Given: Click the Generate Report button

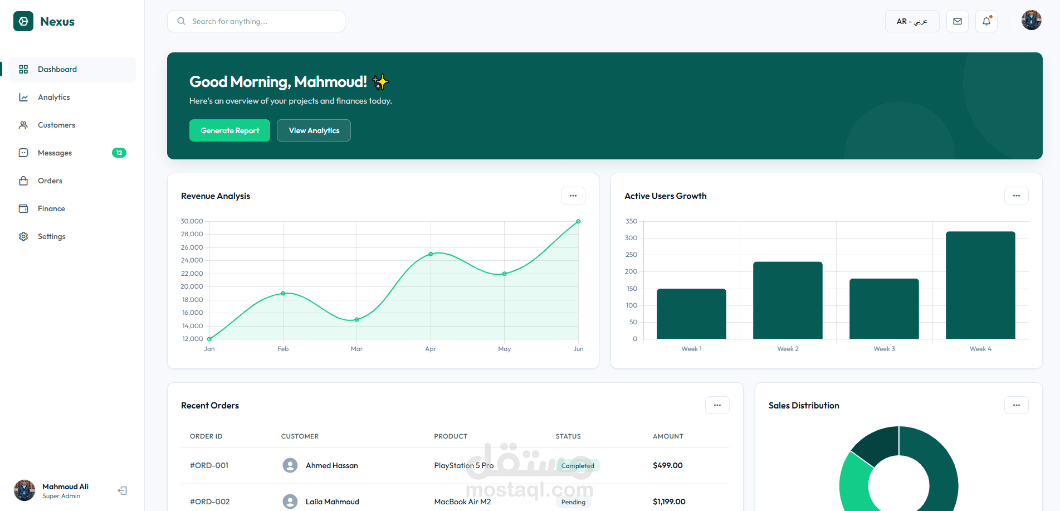Looking at the screenshot, I should pos(229,130).
